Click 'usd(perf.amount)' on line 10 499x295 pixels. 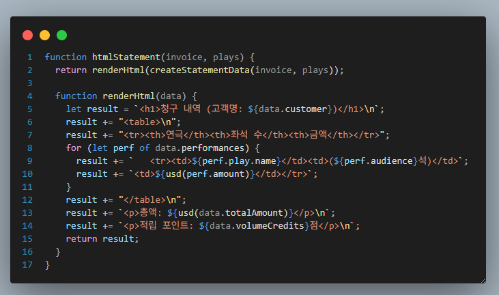208,173
